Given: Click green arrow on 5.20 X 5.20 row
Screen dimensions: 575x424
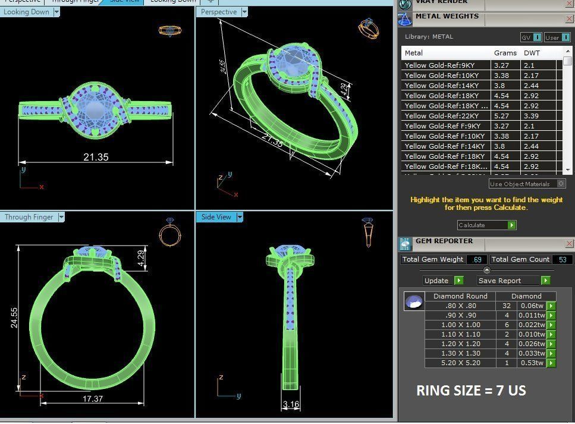Looking at the screenshot, I should point(551,363).
